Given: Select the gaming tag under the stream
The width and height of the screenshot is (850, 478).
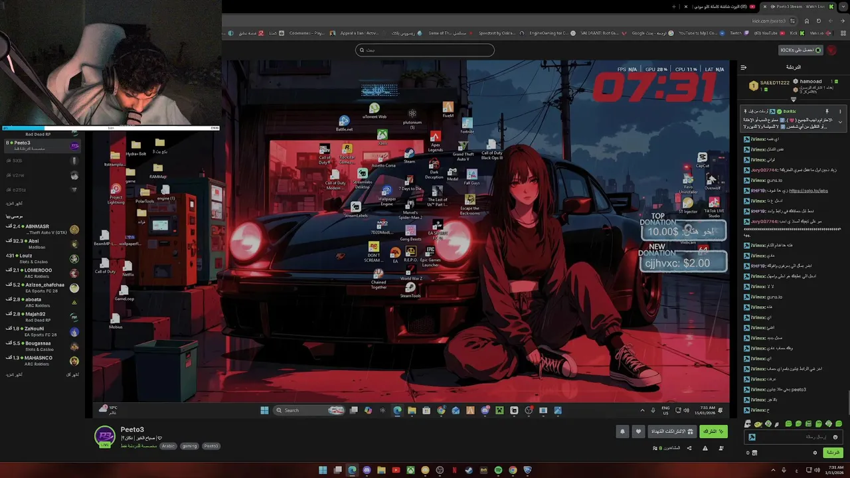Looking at the screenshot, I should [189, 446].
